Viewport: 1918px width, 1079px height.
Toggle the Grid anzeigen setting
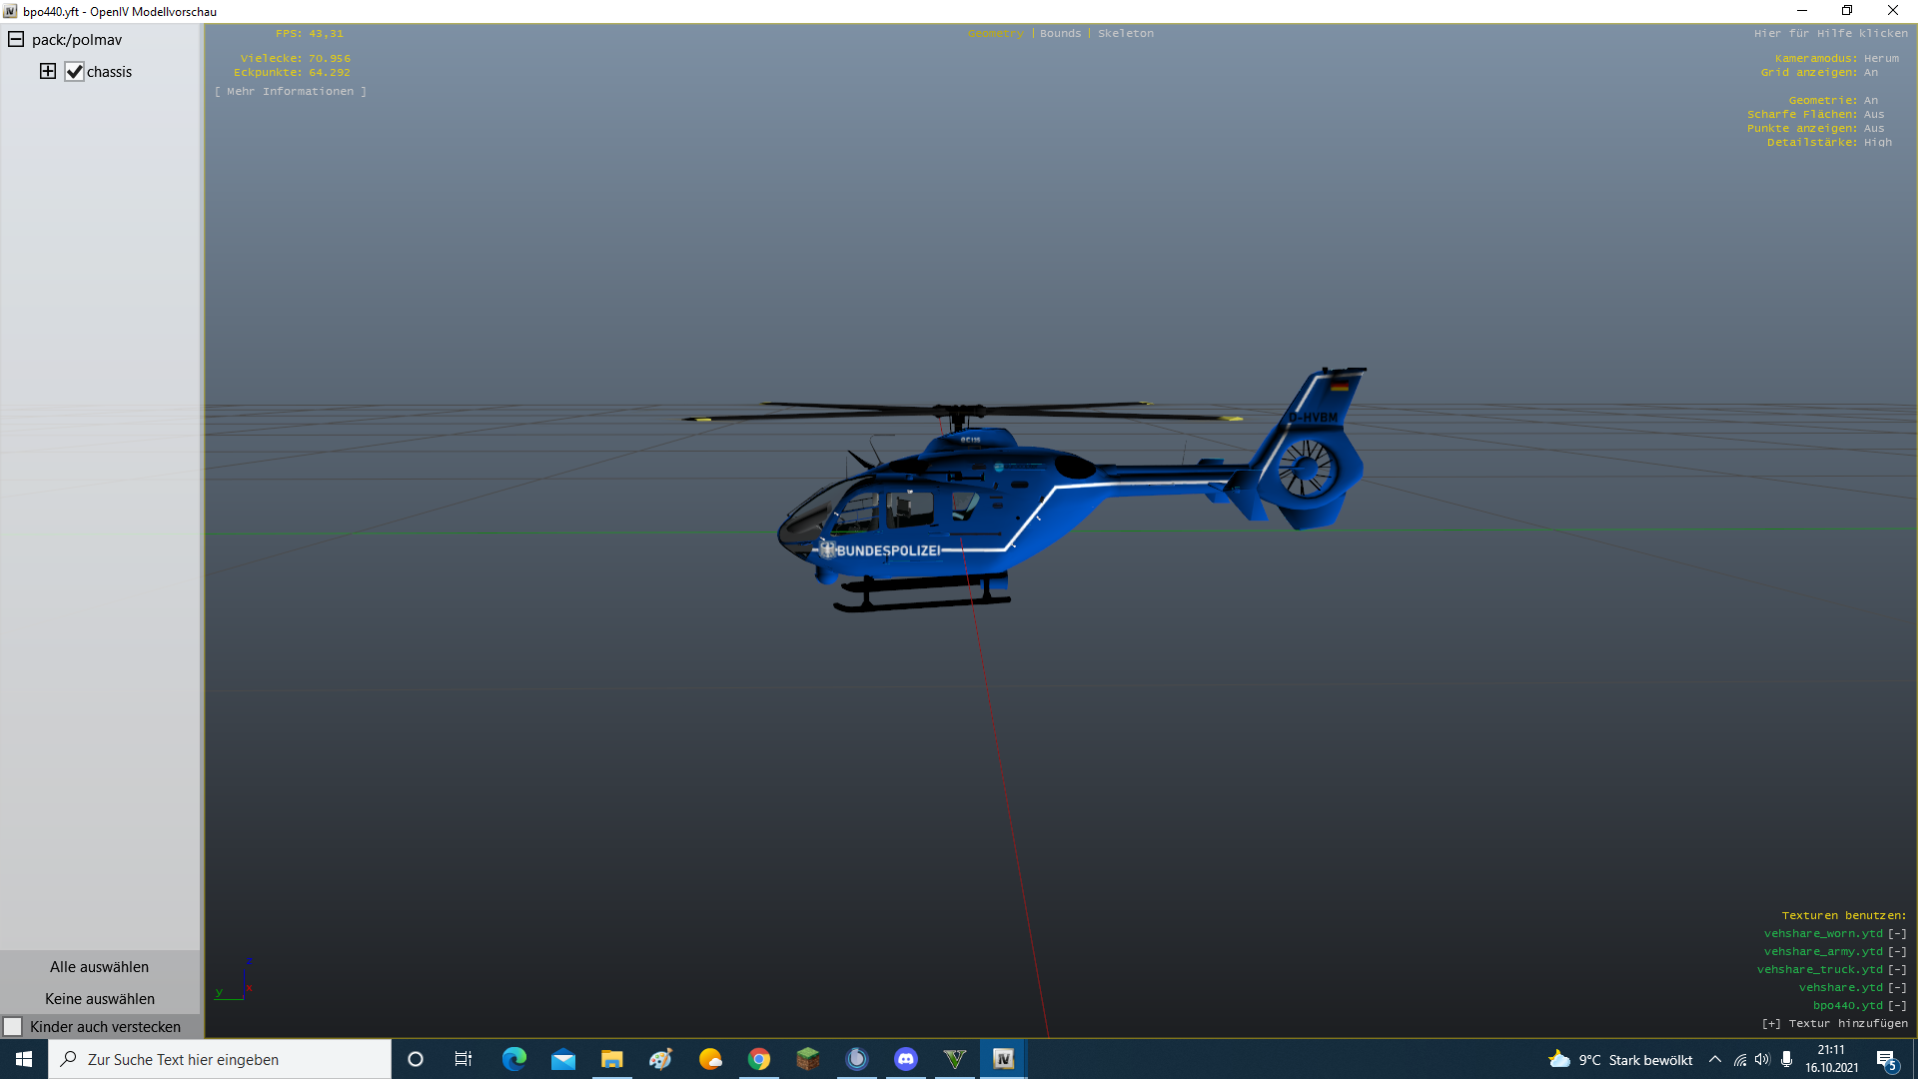point(1870,73)
